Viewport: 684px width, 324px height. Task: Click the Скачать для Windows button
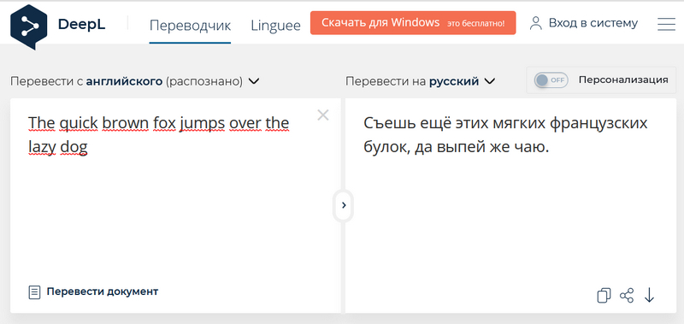[413, 23]
